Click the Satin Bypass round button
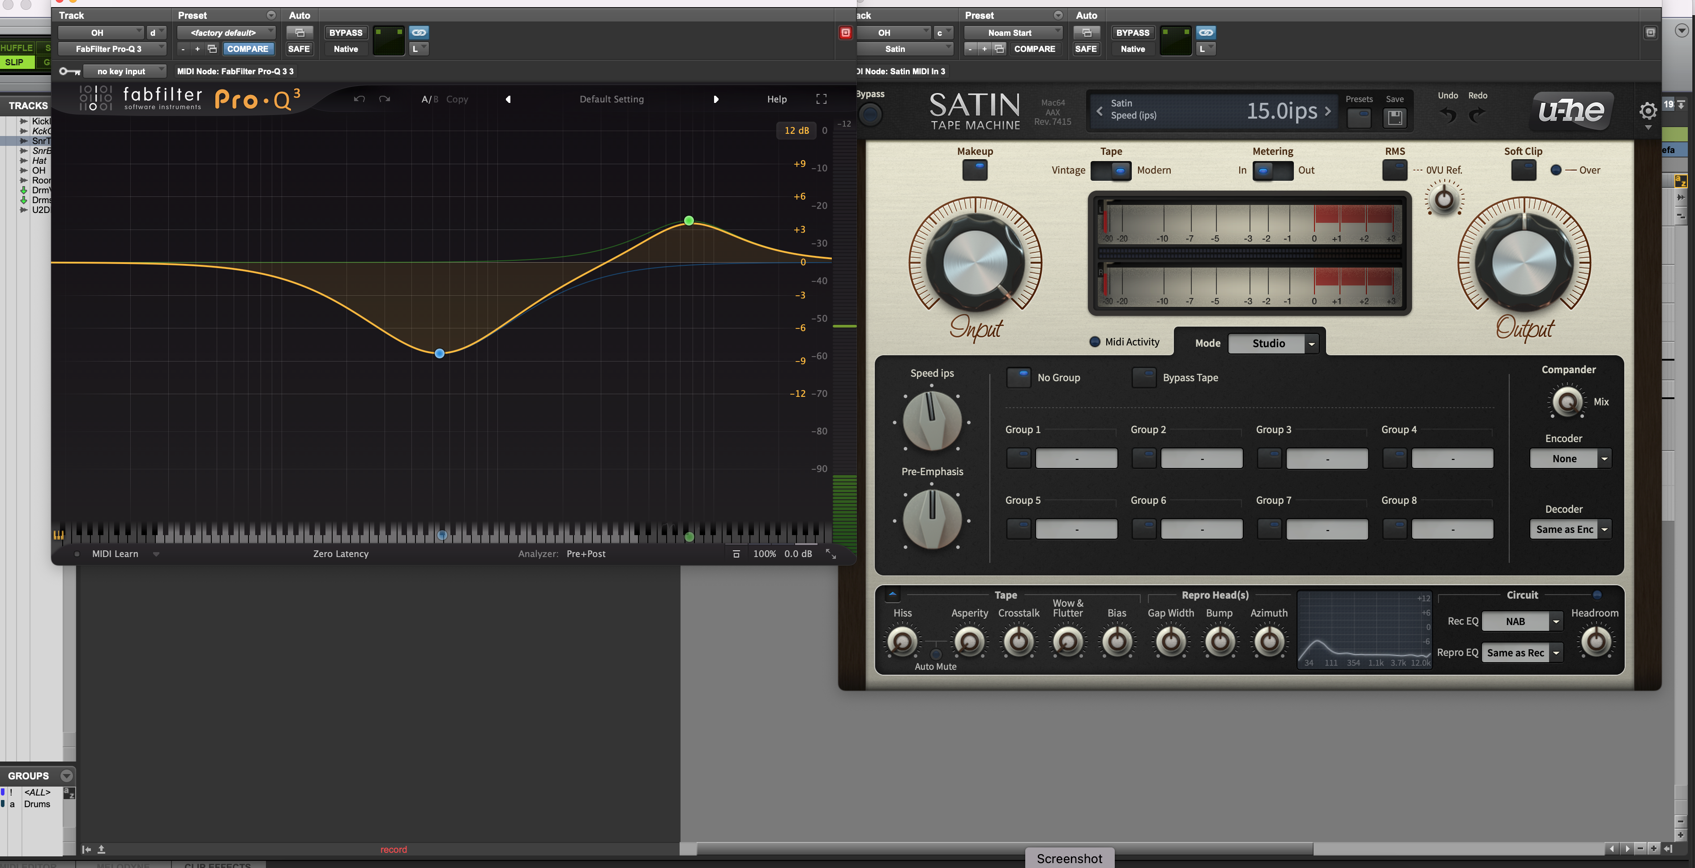1695x868 pixels. (870, 115)
